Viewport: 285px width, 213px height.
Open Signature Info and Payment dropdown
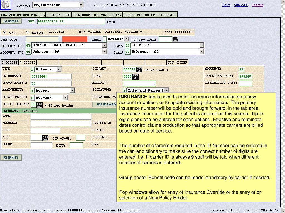[x=167, y=90]
